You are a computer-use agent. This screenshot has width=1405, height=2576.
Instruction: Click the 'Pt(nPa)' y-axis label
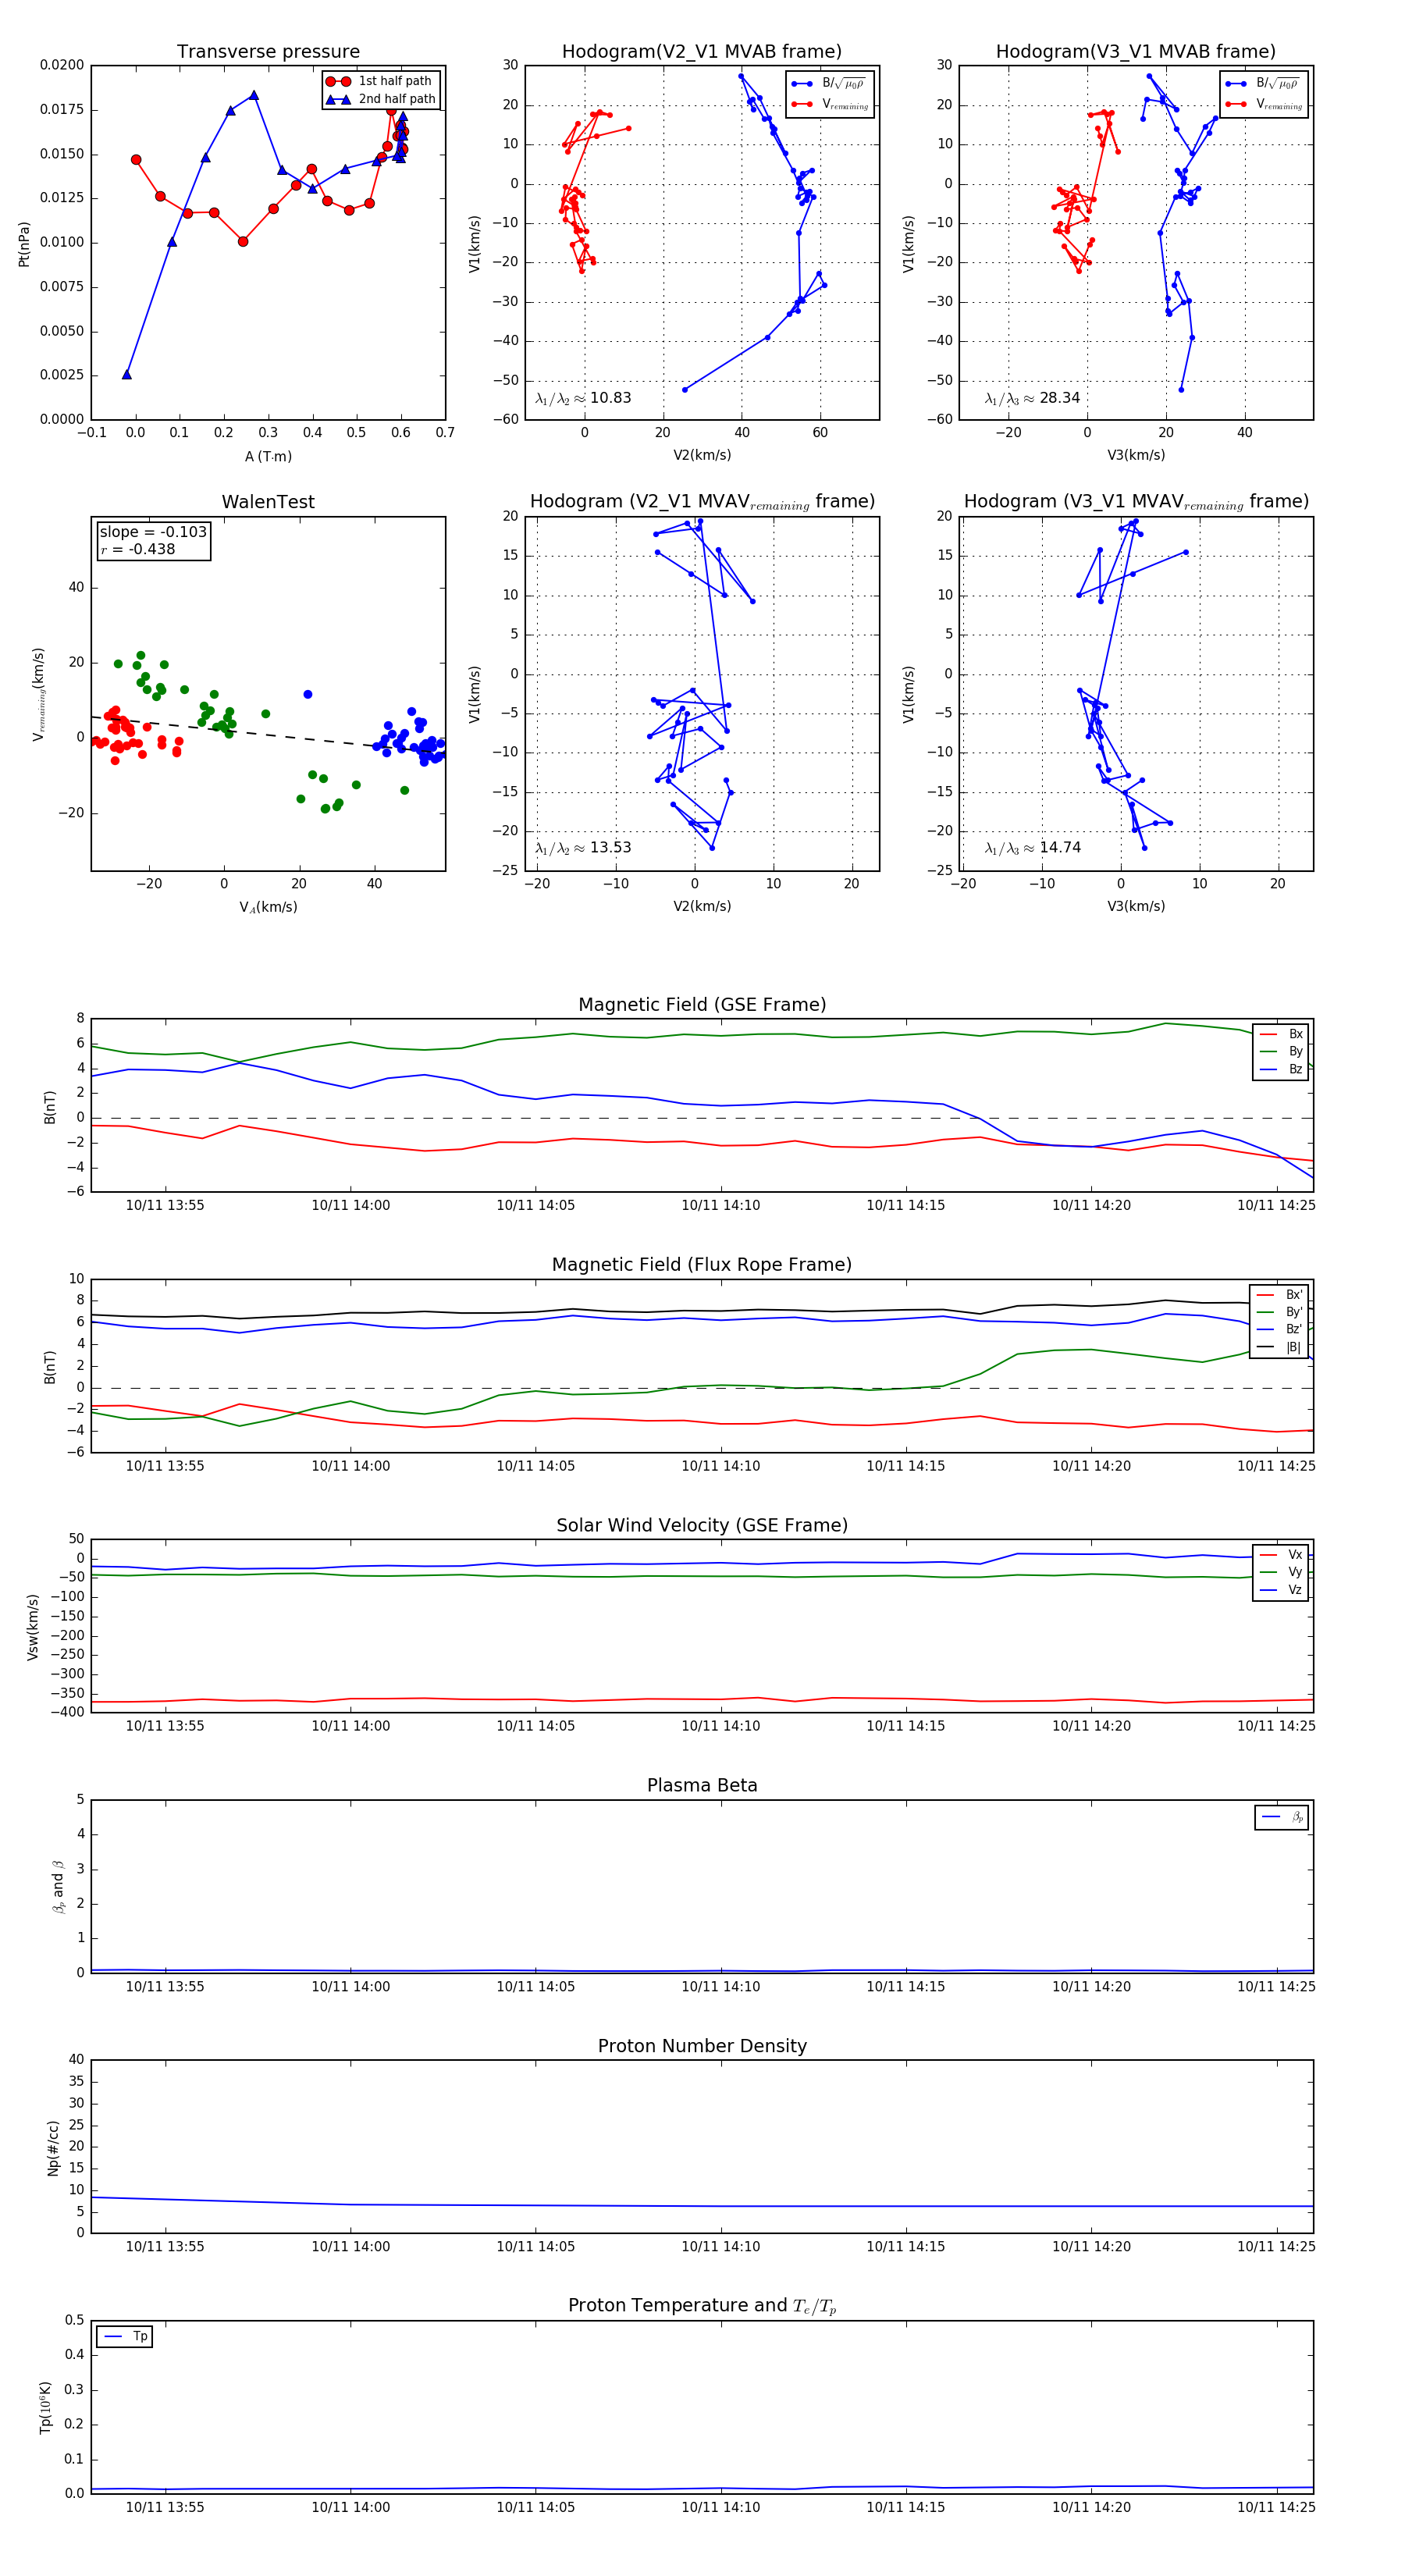tap(24, 244)
